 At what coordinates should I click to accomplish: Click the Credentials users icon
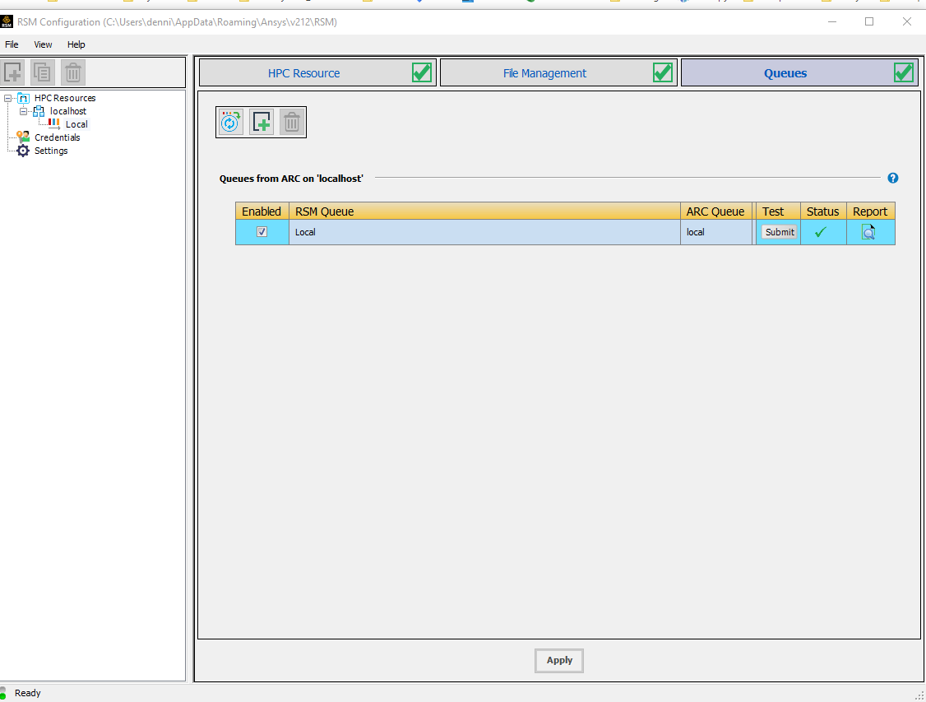23,137
